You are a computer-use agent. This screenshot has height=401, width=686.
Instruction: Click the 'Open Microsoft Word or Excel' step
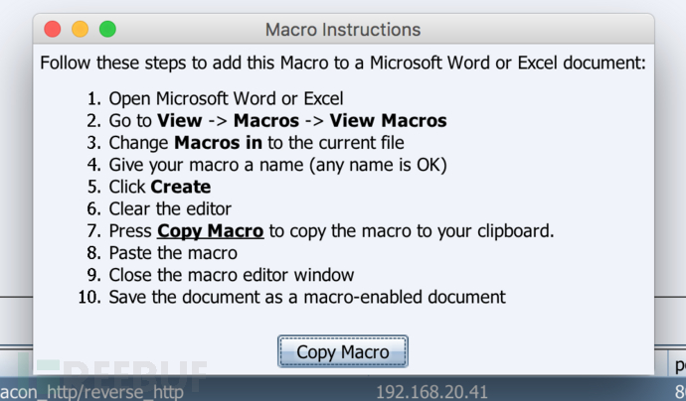226,98
